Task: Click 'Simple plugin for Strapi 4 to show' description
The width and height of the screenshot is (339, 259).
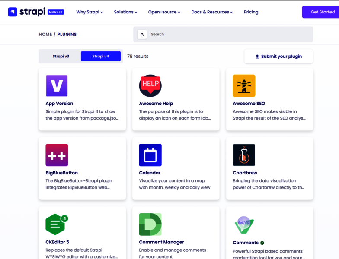Action: [80, 111]
